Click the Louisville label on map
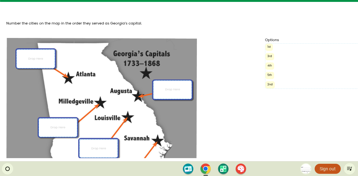Image resolution: width=358 pixels, height=176 pixels. tap(107, 118)
